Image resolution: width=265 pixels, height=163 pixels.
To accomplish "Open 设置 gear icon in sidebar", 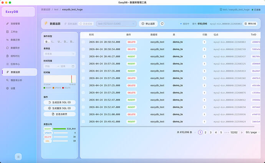I will tap(7, 88).
